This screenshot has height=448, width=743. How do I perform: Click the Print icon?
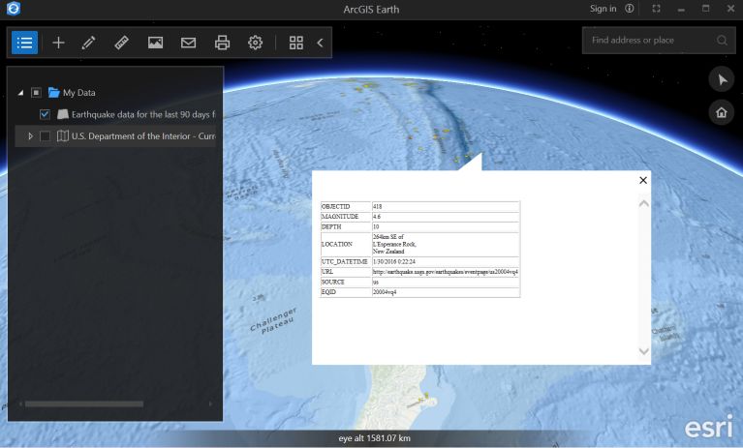click(x=222, y=43)
